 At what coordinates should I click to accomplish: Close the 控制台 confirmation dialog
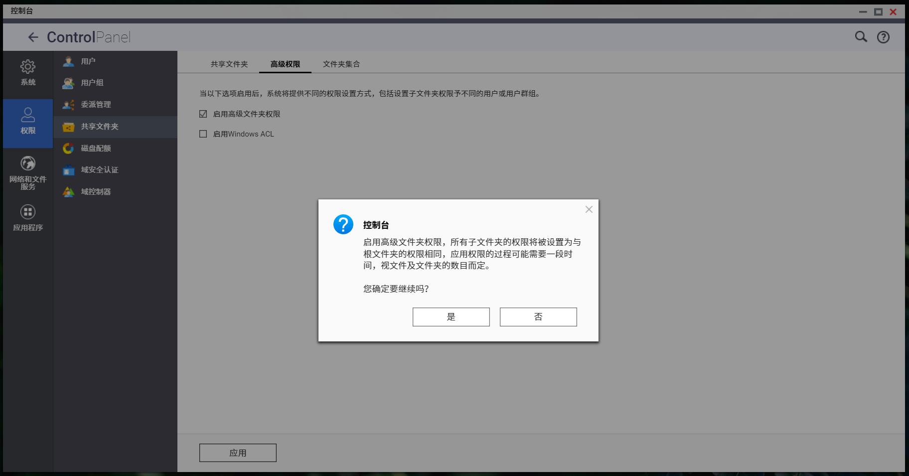pyautogui.click(x=589, y=209)
